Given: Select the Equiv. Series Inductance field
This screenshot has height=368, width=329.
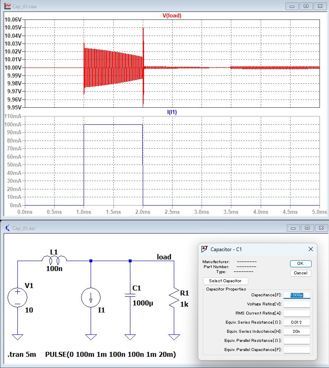Looking at the screenshot, I should [x=296, y=331].
